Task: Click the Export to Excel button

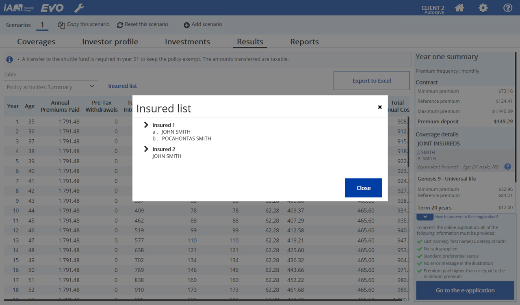Action: tap(371, 80)
